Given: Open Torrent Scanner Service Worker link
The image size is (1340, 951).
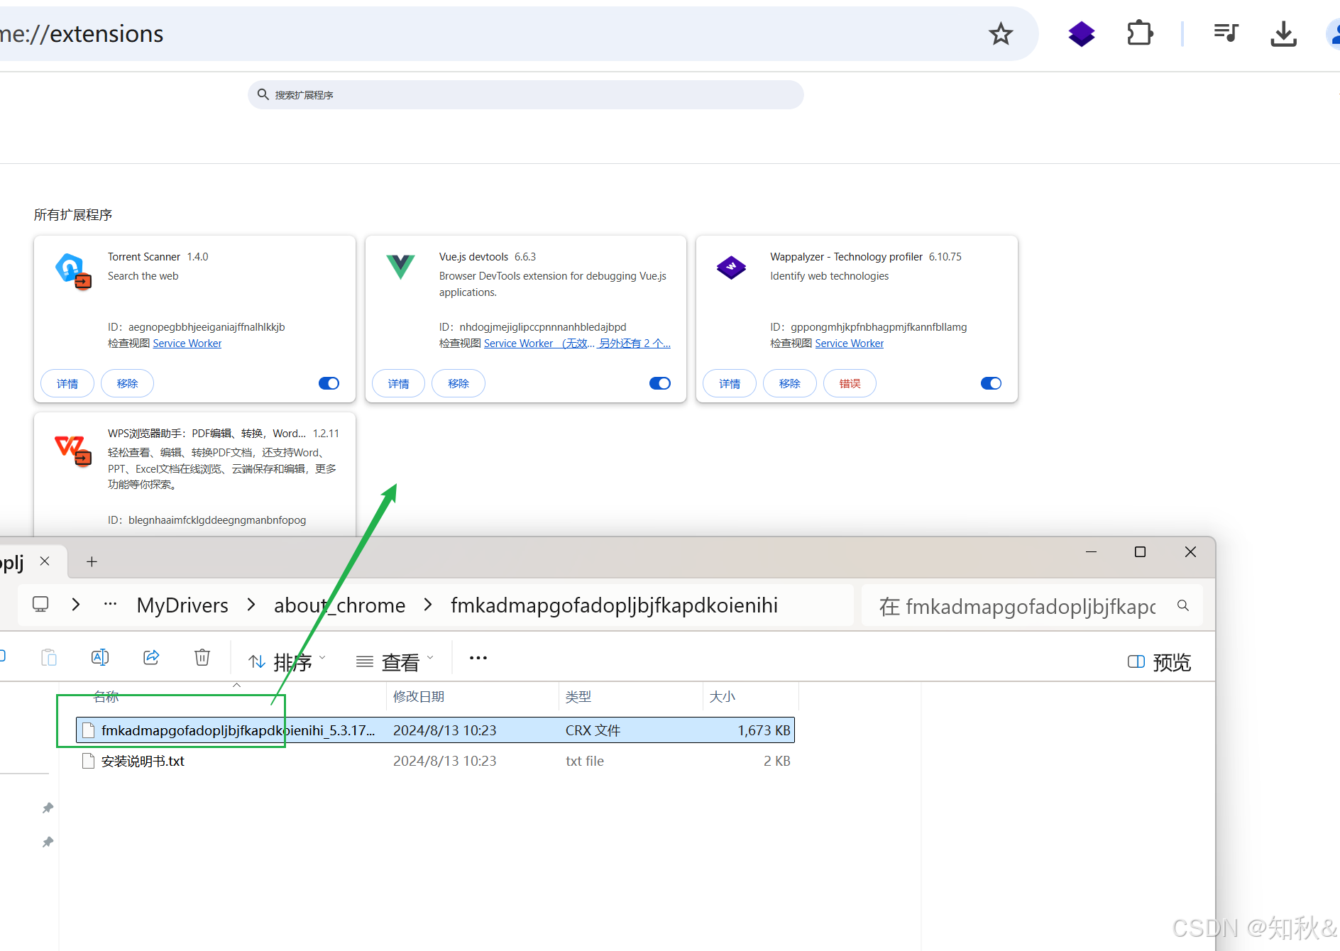Looking at the screenshot, I should (x=187, y=343).
